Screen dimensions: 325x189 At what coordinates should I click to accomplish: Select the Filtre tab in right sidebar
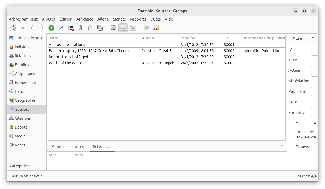pyautogui.click(x=297, y=38)
